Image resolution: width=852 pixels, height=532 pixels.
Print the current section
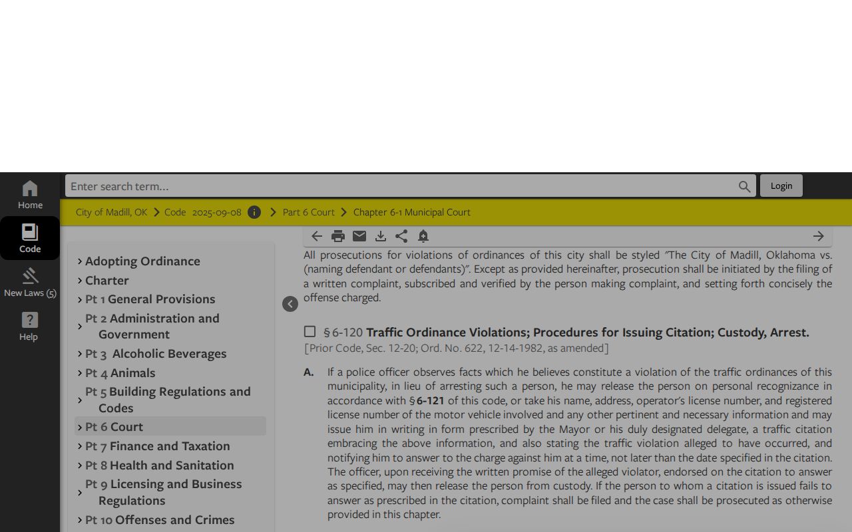click(338, 236)
